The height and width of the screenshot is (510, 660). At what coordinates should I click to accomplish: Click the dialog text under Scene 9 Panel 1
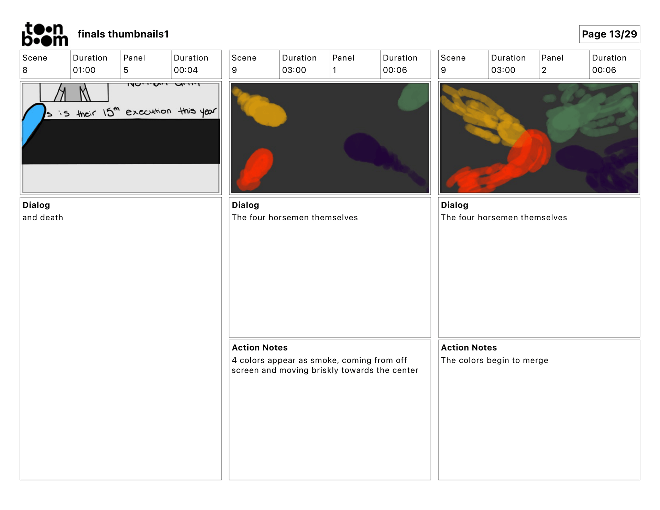[x=295, y=218]
